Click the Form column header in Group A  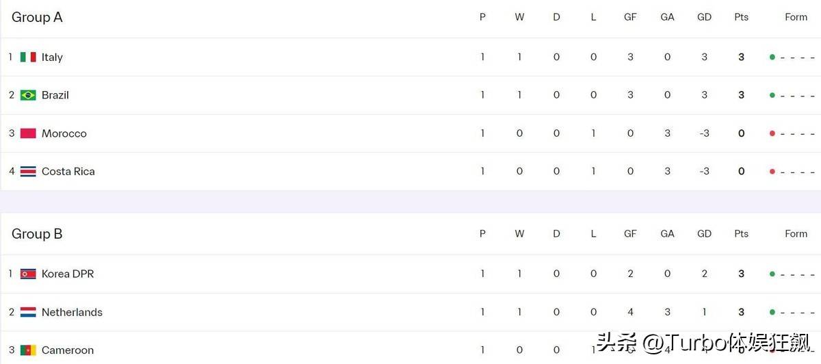click(x=796, y=18)
